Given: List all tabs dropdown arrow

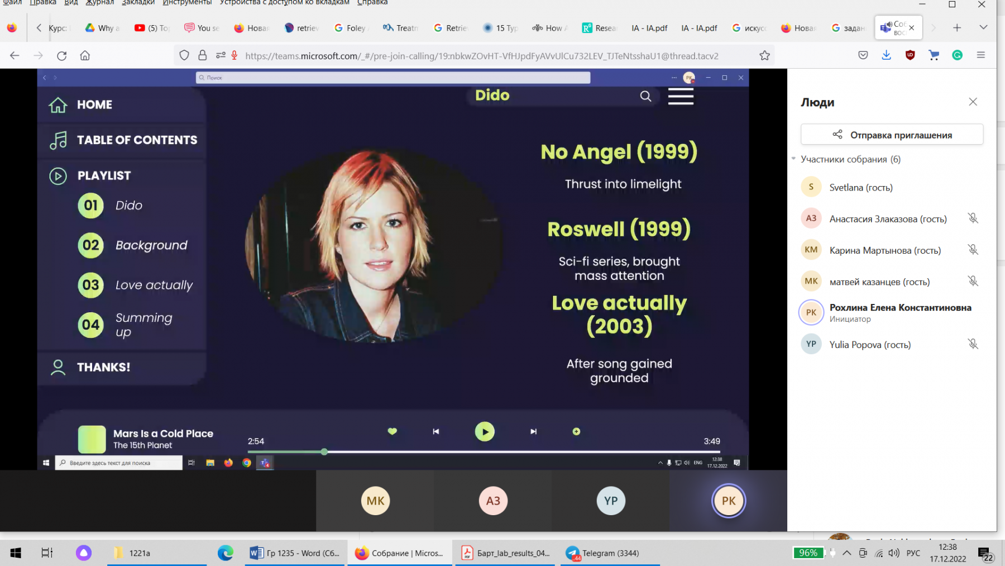Looking at the screenshot, I should 983,27.
